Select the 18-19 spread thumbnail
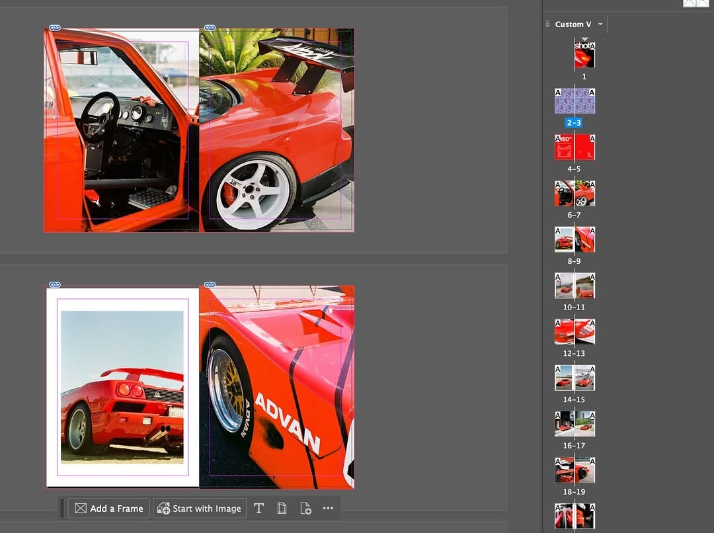The image size is (714, 533). click(x=575, y=470)
